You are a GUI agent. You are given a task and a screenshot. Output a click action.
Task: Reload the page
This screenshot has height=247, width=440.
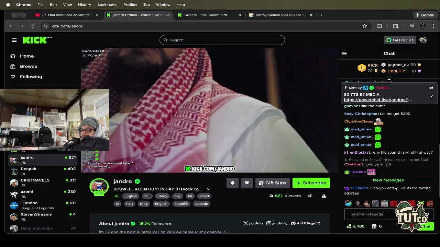tap(32, 26)
